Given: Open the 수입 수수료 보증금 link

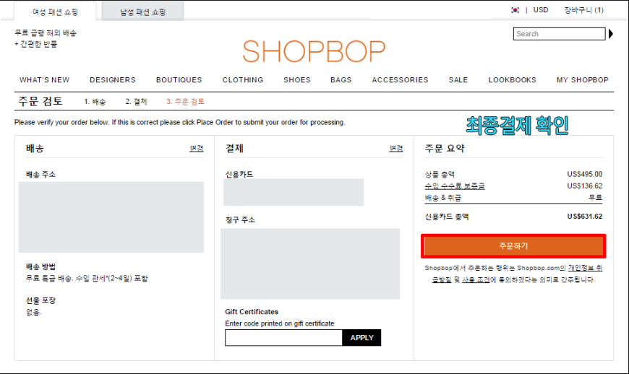Looking at the screenshot, I should click(x=455, y=186).
